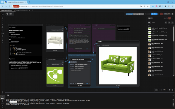Increase the batch count stepper up arrow
The image size is (175, 109).
(x=150, y=13)
